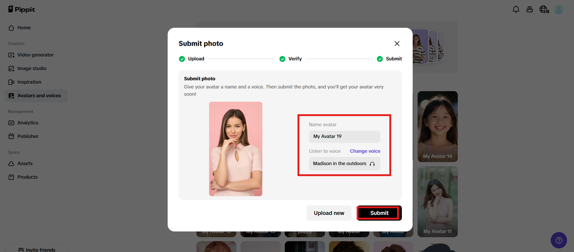Click the Video generator icon
This screenshot has width=574, height=252.
tap(12, 55)
